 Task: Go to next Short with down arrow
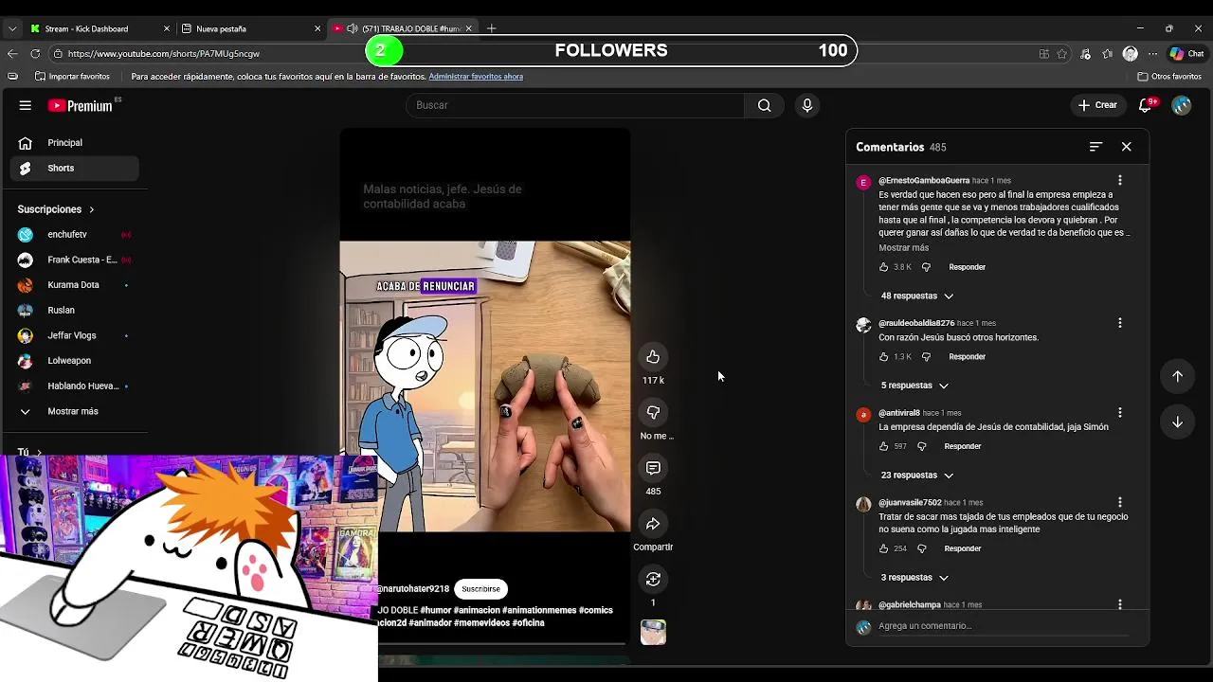tap(1177, 422)
